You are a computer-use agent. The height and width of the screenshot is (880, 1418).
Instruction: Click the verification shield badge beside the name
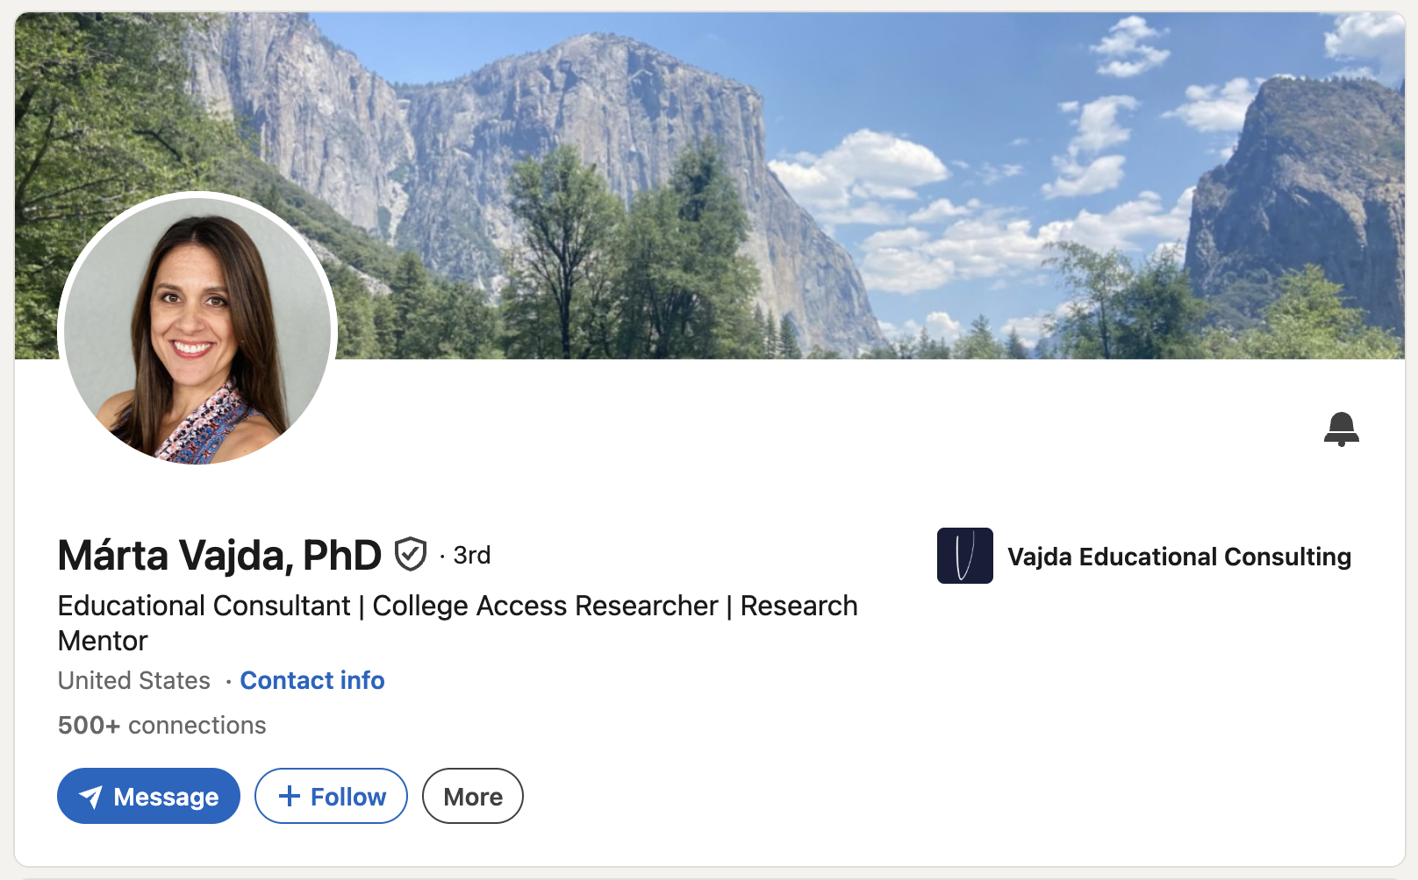410,554
